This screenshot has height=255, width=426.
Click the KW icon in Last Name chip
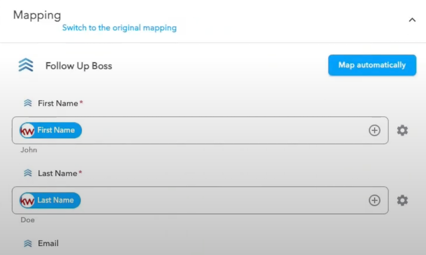pyautogui.click(x=27, y=200)
